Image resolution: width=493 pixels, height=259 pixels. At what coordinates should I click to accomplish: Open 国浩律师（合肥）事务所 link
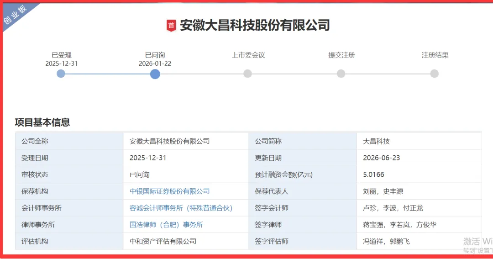point(166,225)
